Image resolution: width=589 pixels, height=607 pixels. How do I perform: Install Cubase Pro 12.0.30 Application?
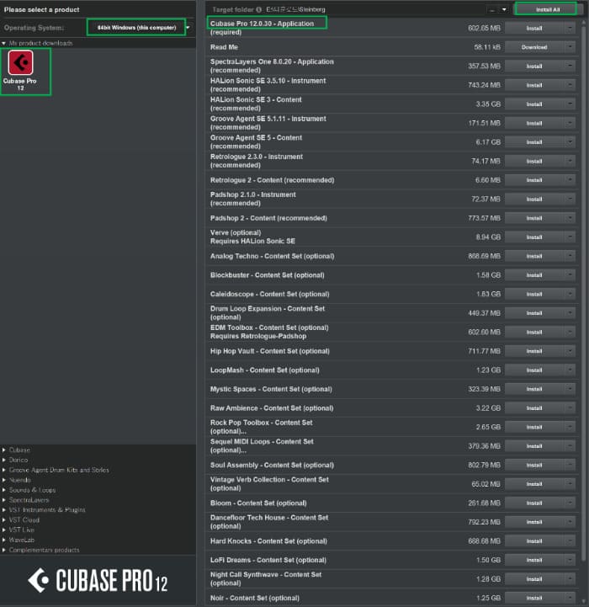pyautogui.click(x=534, y=29)
